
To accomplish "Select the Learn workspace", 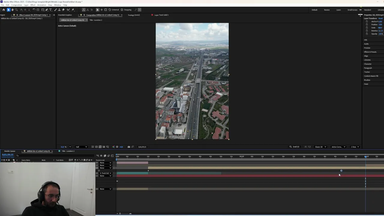I will [x=338, y=10].
